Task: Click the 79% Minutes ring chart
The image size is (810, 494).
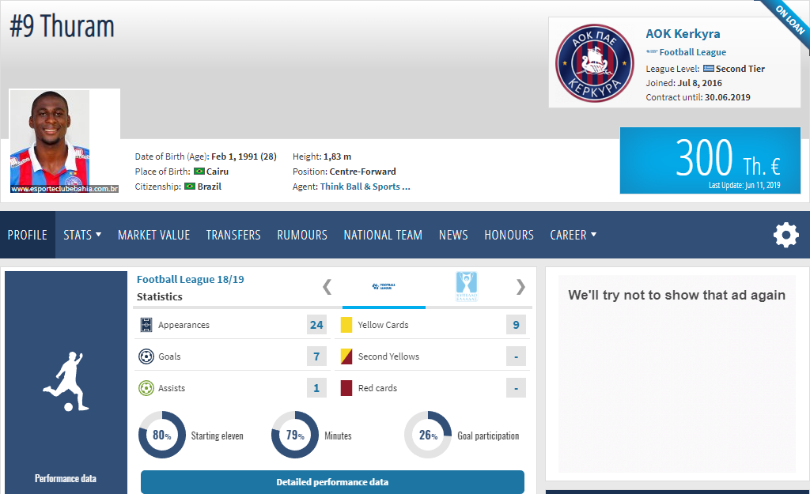Action: click(295, 435)
